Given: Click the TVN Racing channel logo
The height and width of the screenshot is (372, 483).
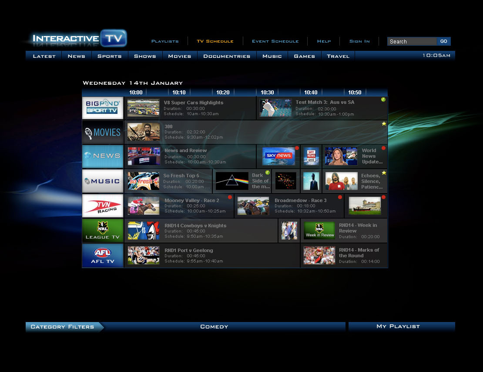Looking at the screenshot, I should click(x=102, y=205).
